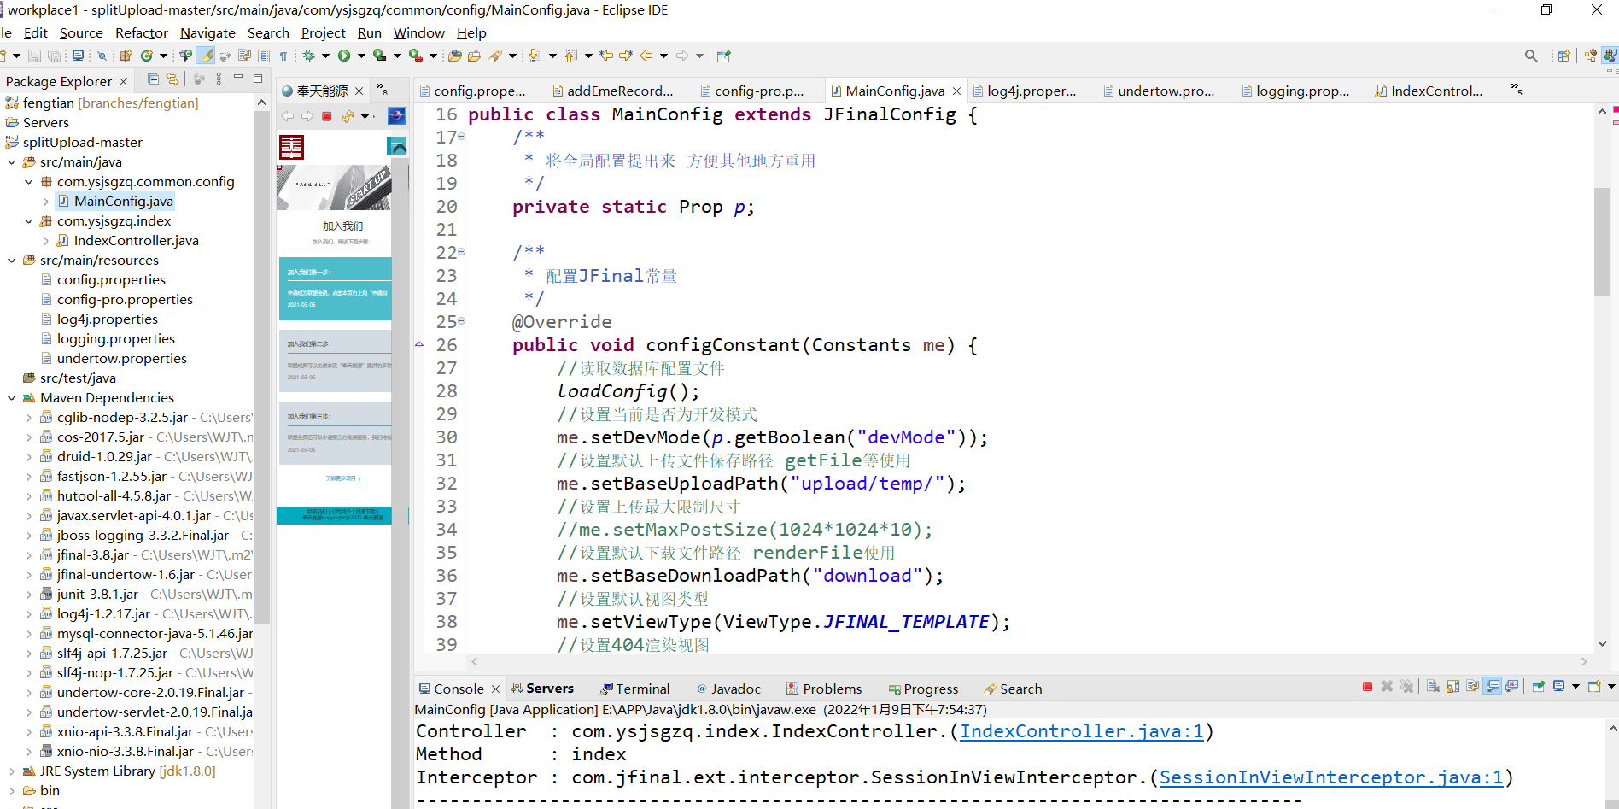
Task: Collapse the src/main/resources folder
Action: click(x=12, y=261)
